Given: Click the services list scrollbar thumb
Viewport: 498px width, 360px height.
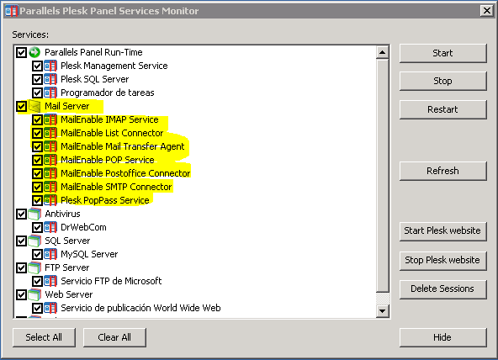Looking at the screenshot, I should 383,176.
